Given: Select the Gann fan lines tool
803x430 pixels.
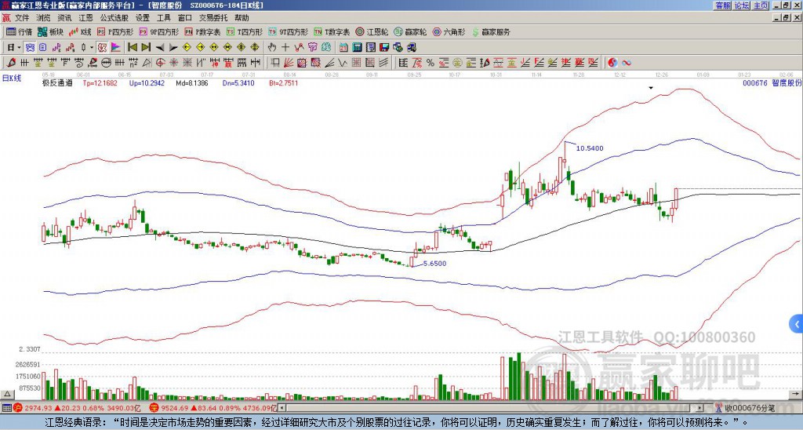Looking at the screenshot, I should click(289, 63).
